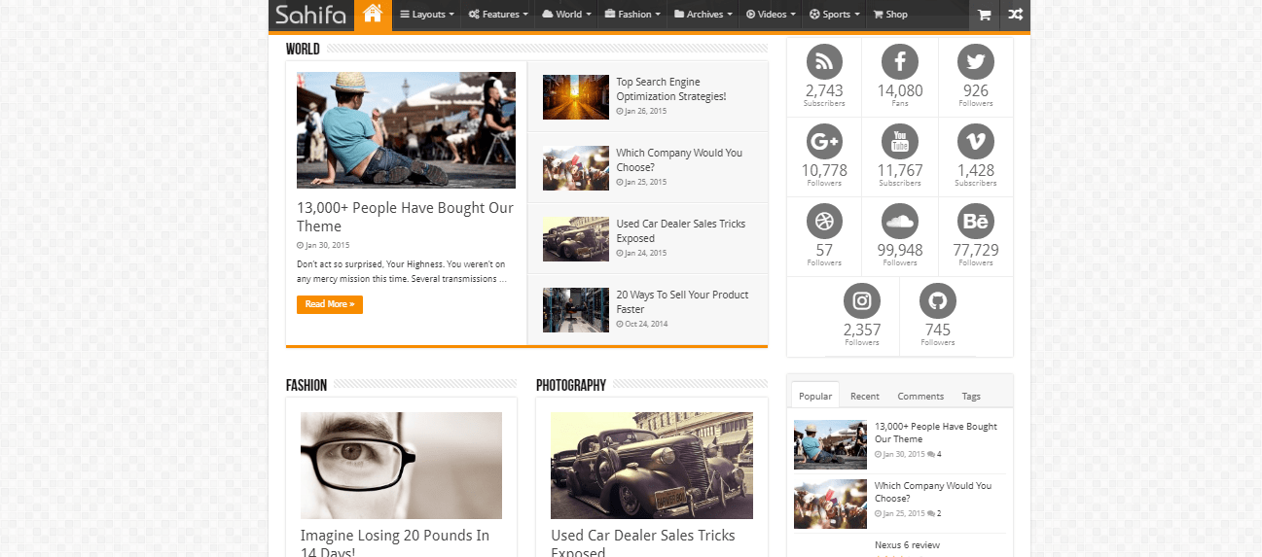This screenshot has height=557, width=1262.
Task: Open Popular tab '13,000+ People Have Bought' link
Action: pos(935,433)
